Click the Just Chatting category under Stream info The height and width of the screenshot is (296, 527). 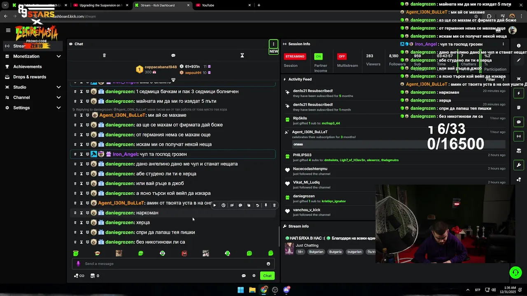(307, 245)
